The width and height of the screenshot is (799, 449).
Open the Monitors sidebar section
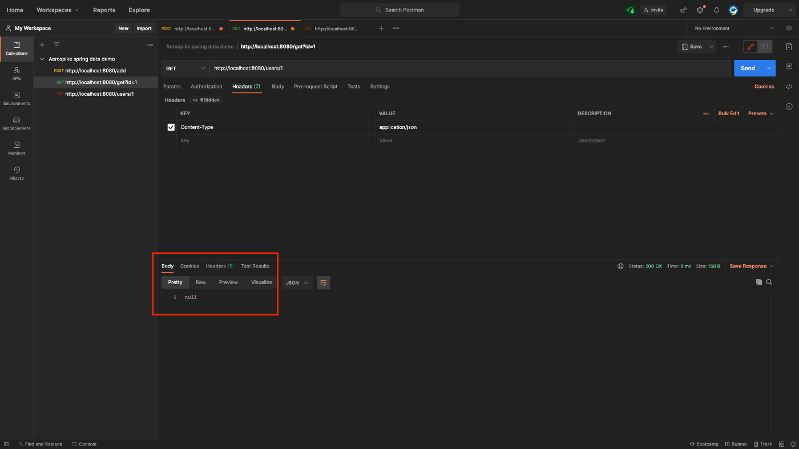pos(17,148)
